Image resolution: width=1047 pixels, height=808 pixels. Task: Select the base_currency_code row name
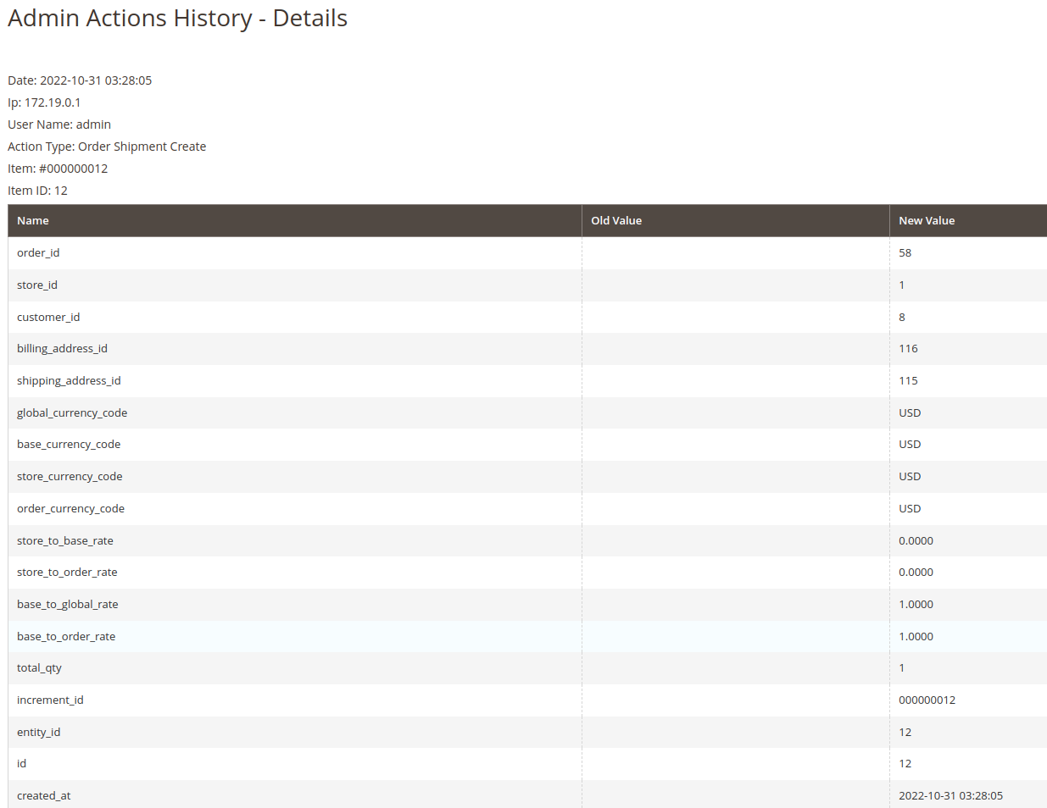click(69, 444)
